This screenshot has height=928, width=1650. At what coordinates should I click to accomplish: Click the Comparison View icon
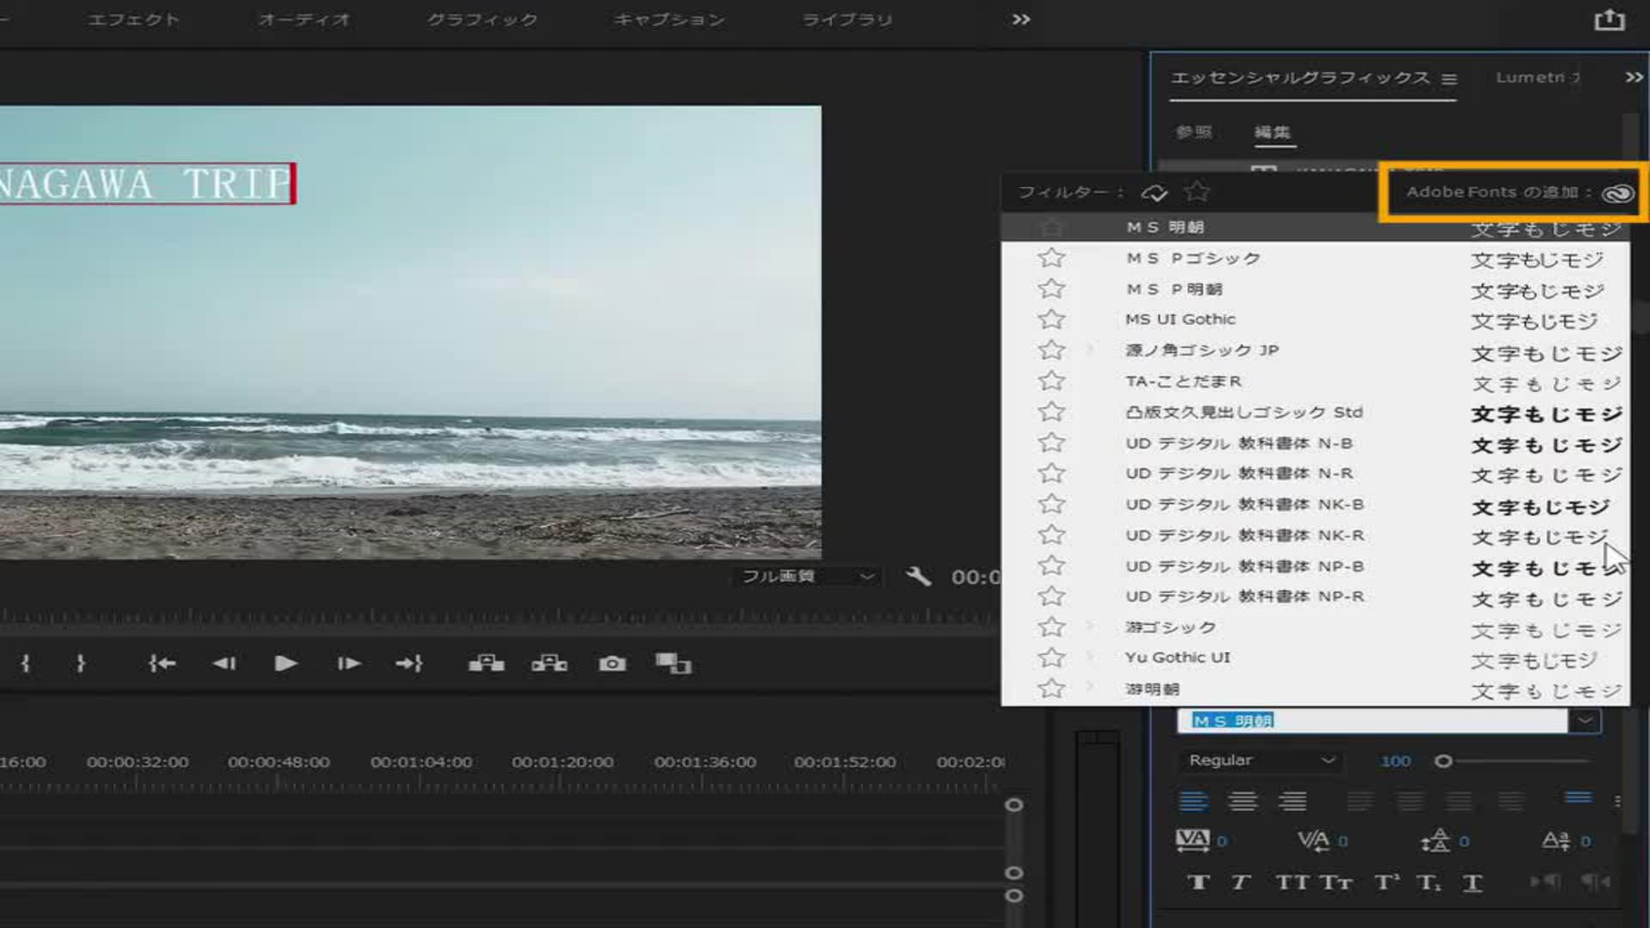tap(673, 663)
